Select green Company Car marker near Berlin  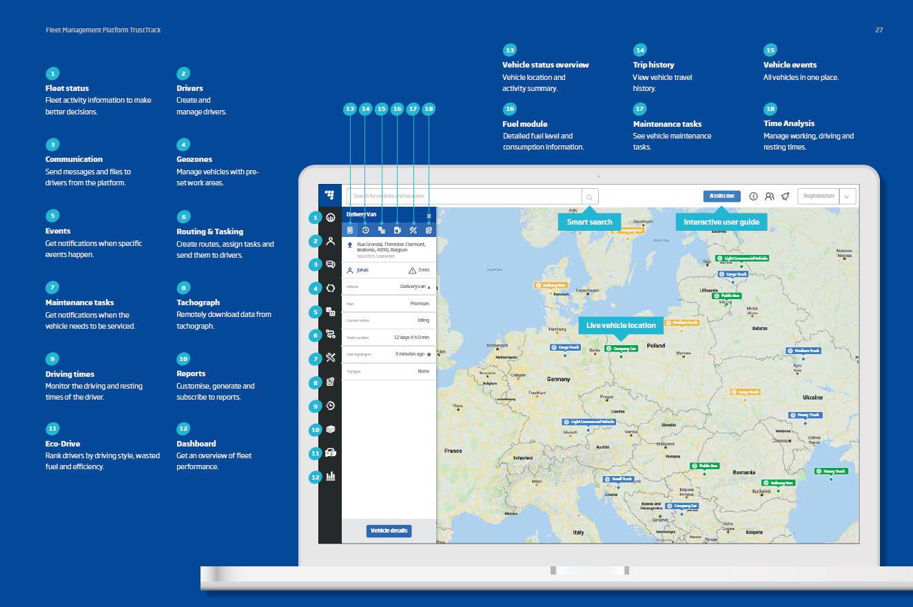point(621,349)
